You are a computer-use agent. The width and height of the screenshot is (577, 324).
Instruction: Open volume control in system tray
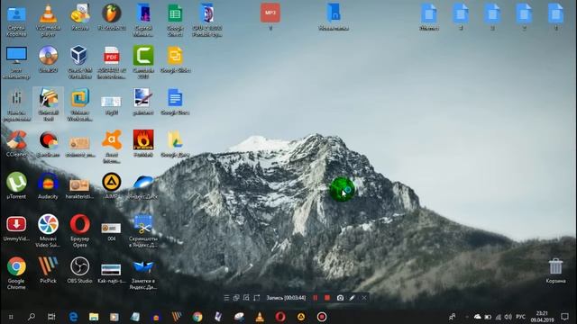[508, 317]
